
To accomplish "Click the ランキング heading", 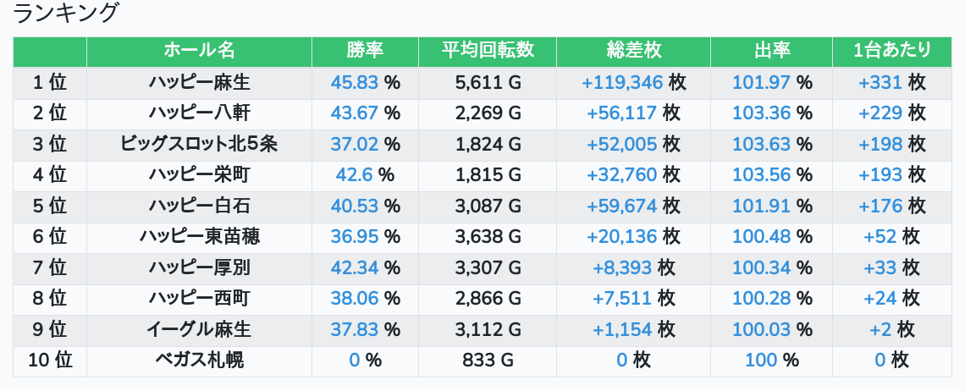I will pos(67,14).
